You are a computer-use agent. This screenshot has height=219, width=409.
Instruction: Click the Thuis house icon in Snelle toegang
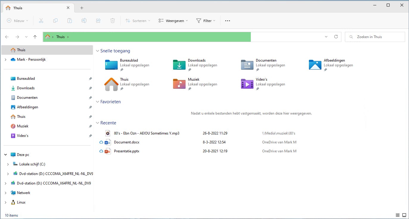(x=111, y=84)
